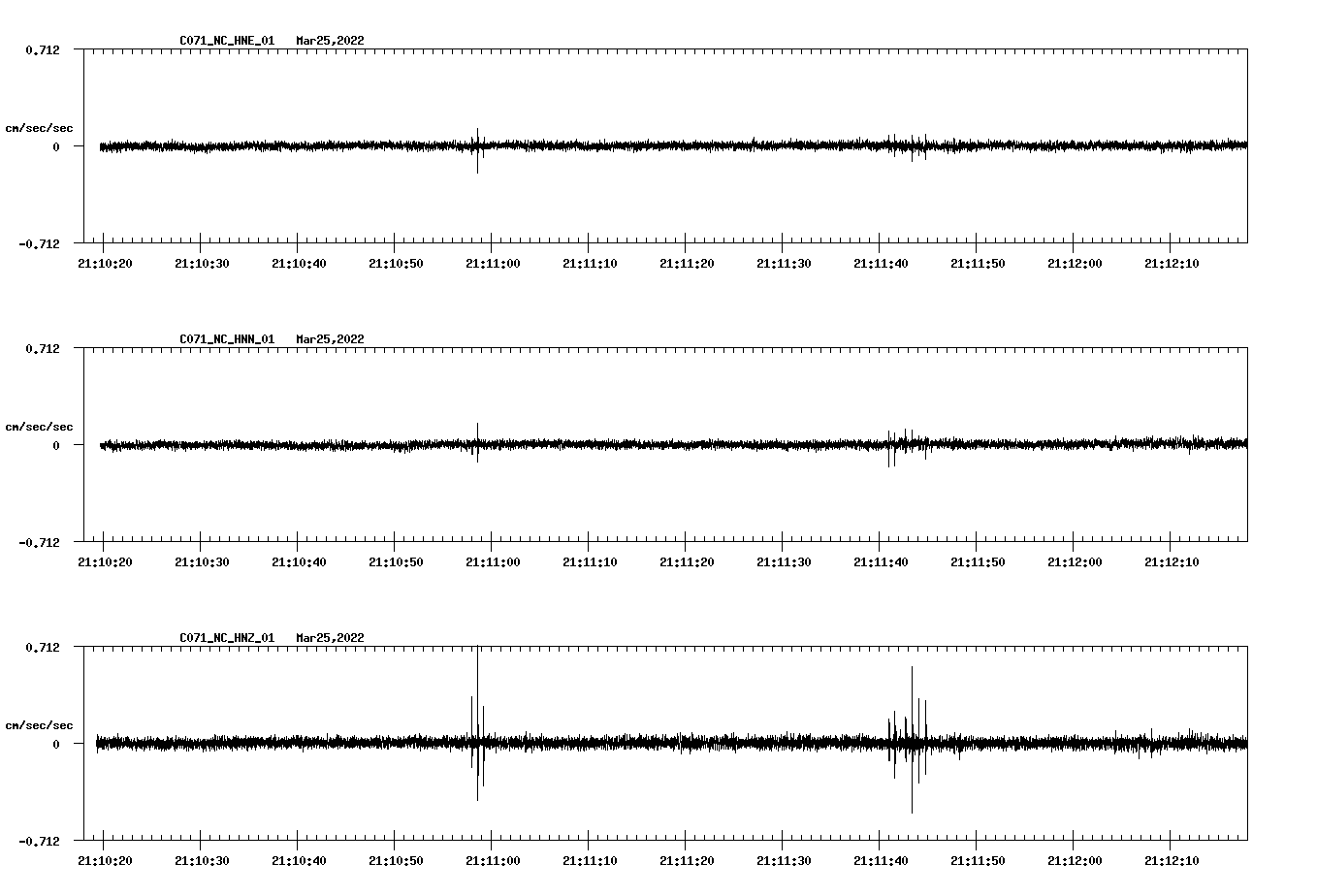Click the HNE spike just before 21:11:00
Image resolution: width=1317 pixels, height=896 pixels.
(x=477, y=150)
